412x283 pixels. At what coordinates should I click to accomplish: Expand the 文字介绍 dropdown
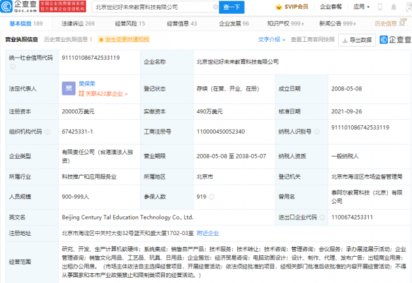coord(271,39)
